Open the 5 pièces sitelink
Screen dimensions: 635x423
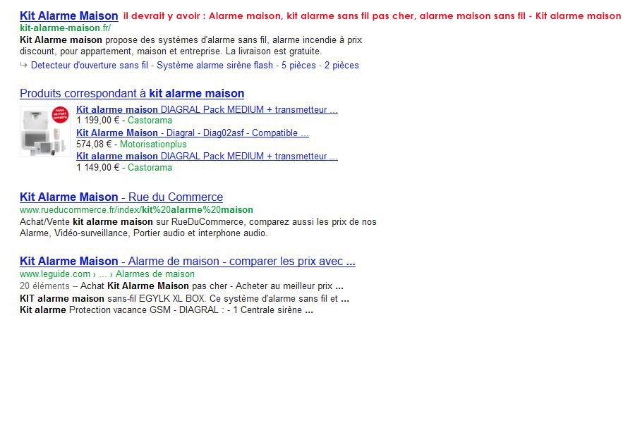coord(298,65)
